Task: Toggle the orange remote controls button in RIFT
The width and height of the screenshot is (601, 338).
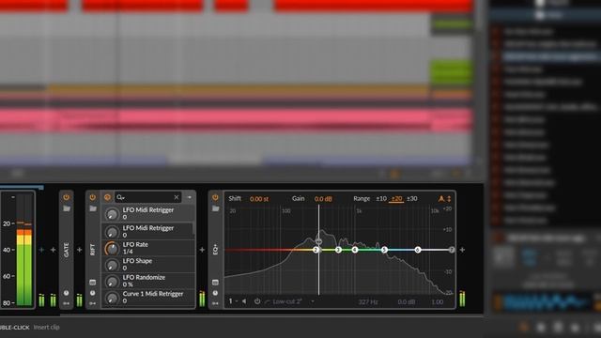Action: pyautogui.click(x=107, y=197)
